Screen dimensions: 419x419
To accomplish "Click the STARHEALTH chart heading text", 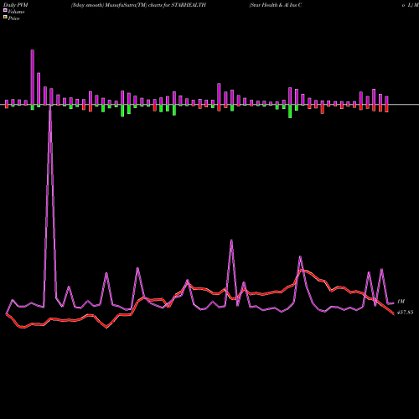I will click(x=138, y=5).
